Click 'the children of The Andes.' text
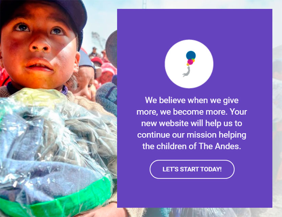The height and width of the screenshot is (217, 282). tap(192, 146)
